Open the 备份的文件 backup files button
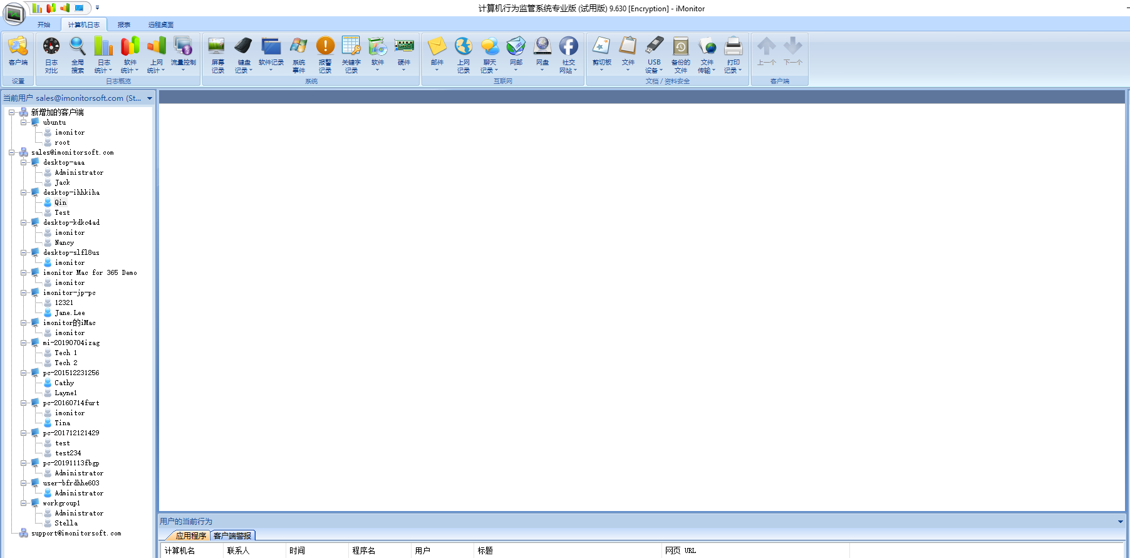 [x=681, y=54]
